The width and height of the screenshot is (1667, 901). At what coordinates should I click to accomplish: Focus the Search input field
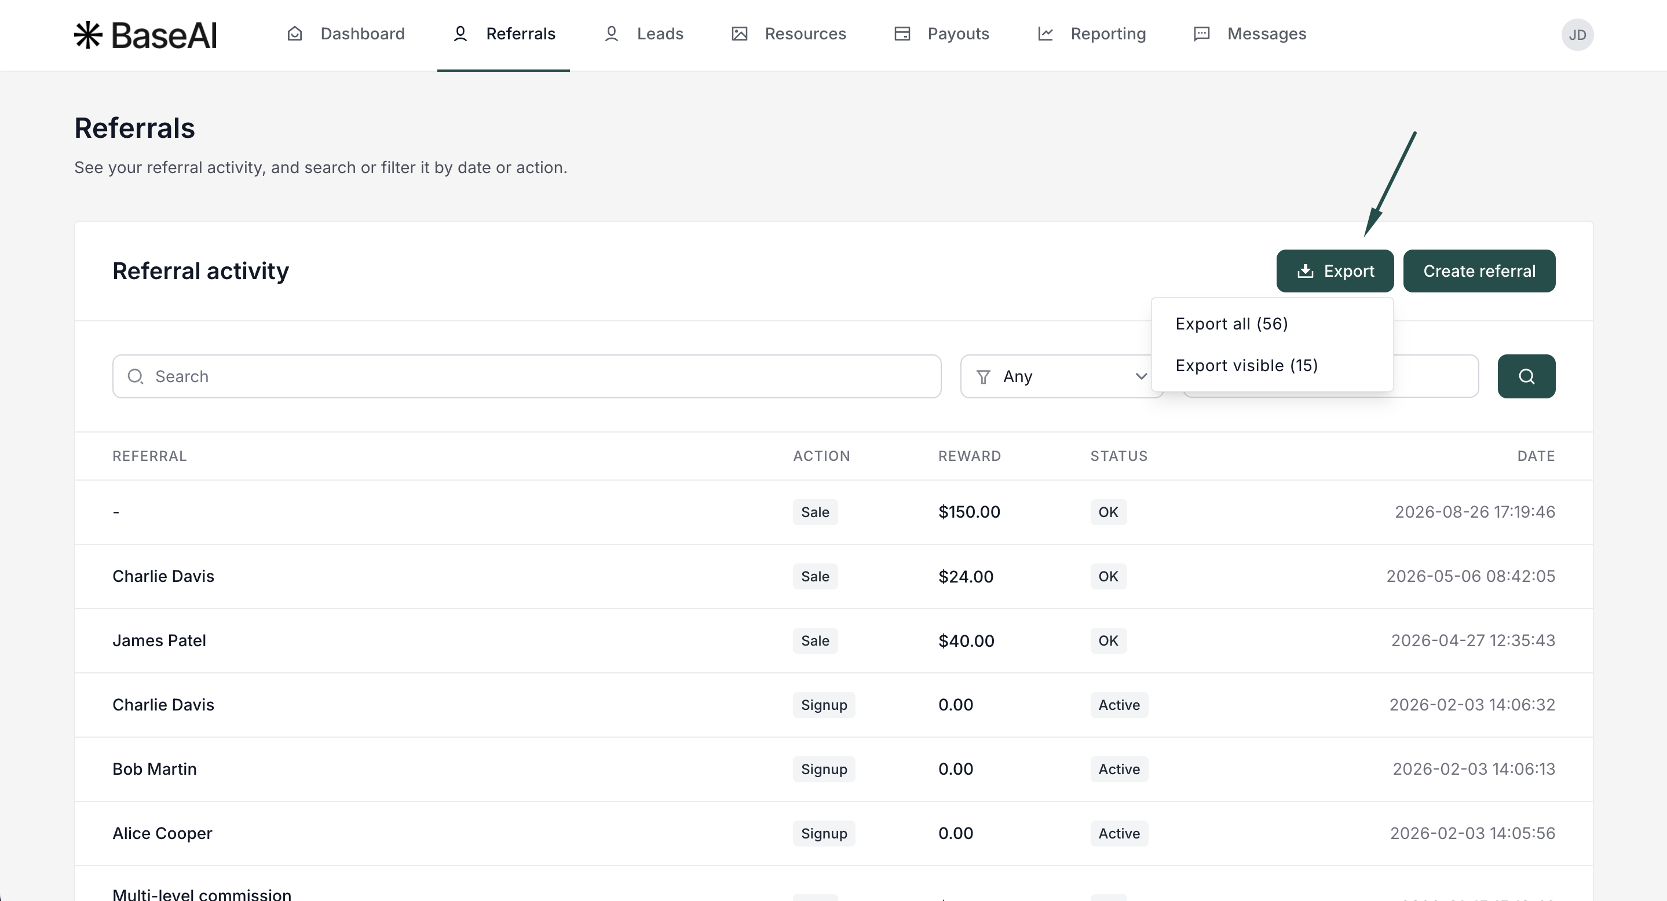pyautogui.click(x=527, y=376)
